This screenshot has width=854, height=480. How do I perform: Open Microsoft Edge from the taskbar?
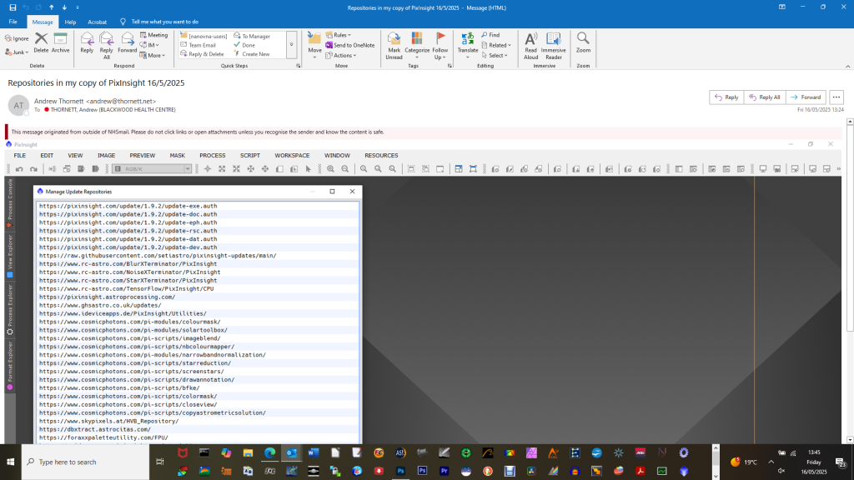click(269, 452)
